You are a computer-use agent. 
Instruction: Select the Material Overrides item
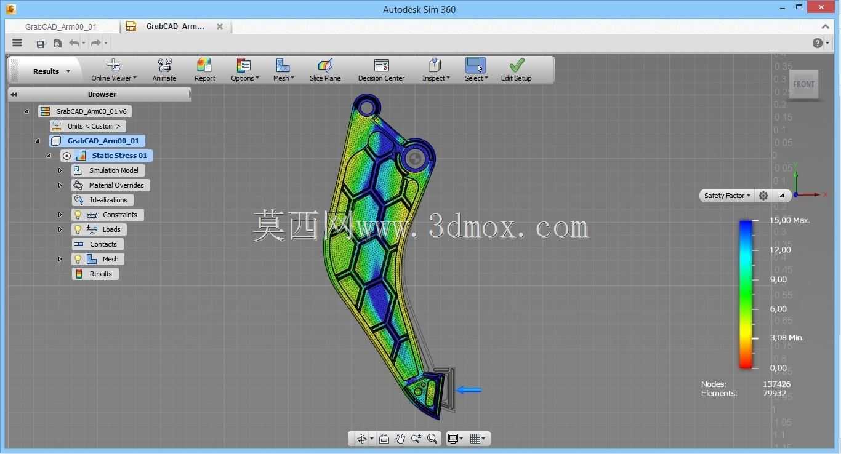tap(111, 185)
